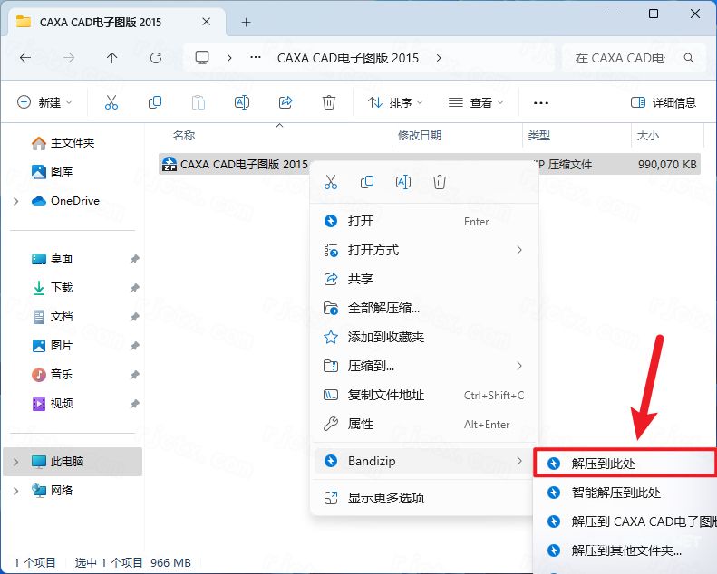This screenshot has height=574, width=717.
Task: Click the 990,070 KB size cell
Action: 667,165
